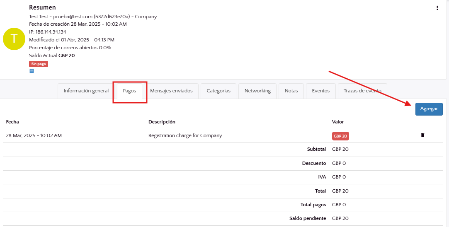This screenshot has height=227, width=449.
Task: Click the red Sin pago badge
Action: (x=39, y=64)
